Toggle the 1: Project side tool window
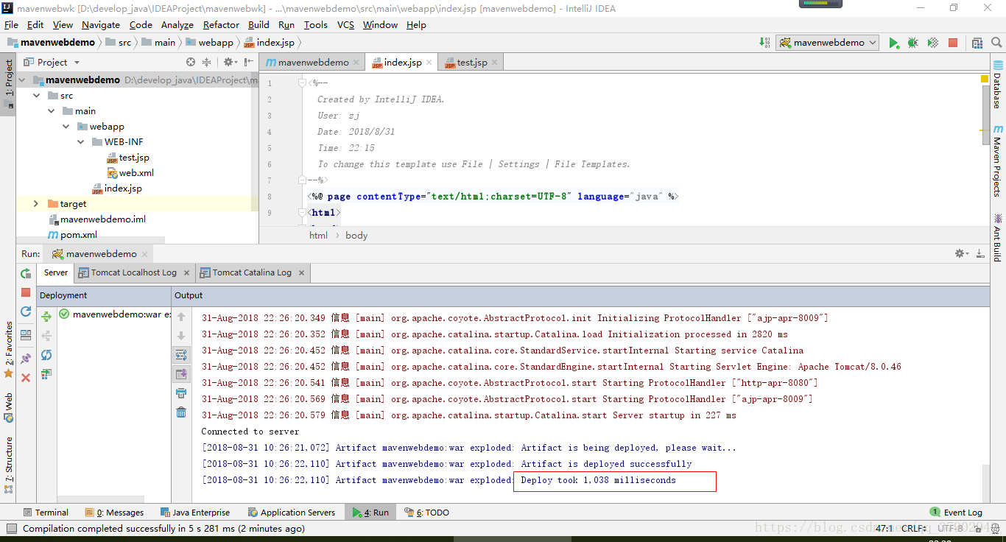 click(x=8, y=82)
